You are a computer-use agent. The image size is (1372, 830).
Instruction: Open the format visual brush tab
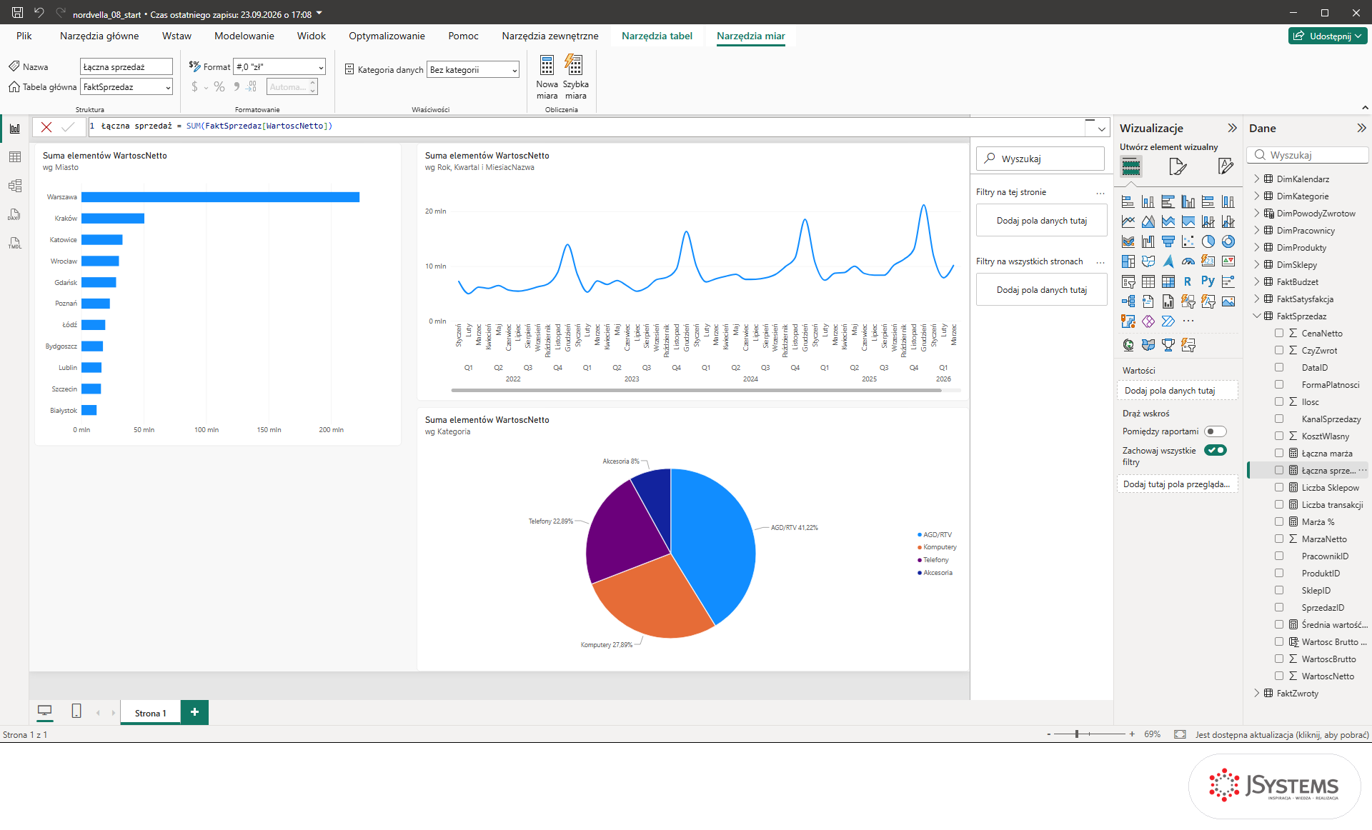coord(1178,166)
